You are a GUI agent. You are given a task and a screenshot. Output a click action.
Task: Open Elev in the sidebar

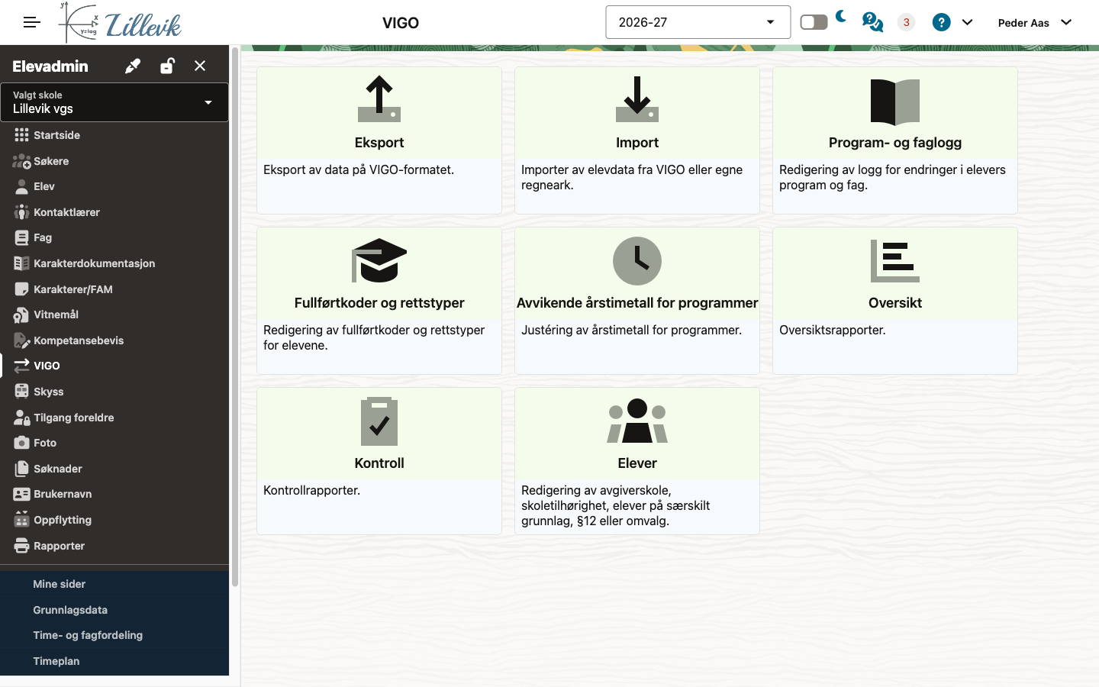click(114, 186)
